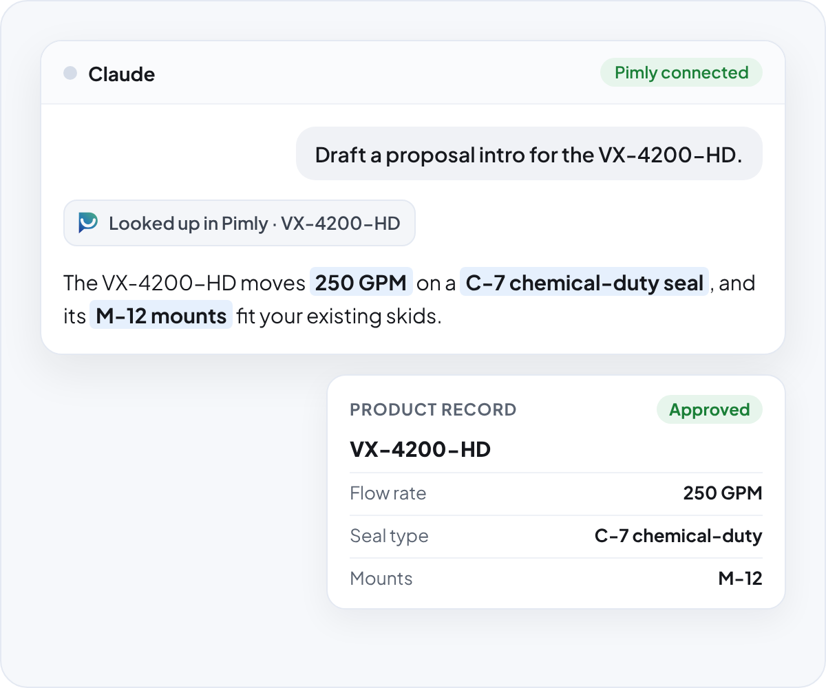This screenshot has width=826, height=688.
Task: Click the Claude title in header
Action: (121, 74)
